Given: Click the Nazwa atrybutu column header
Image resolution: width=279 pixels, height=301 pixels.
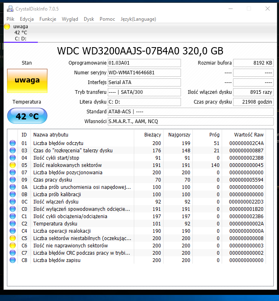Looking at the screenshot, I should 82,134.
